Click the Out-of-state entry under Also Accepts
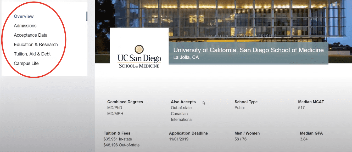The image size is (352, 152). click(x=181, y=108)
